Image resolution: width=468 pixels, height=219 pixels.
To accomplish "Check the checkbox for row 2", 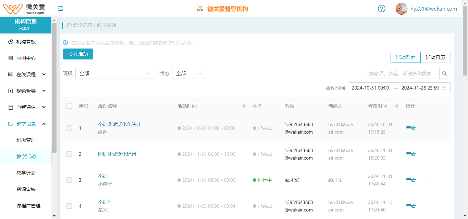I will tap(69, 154).
